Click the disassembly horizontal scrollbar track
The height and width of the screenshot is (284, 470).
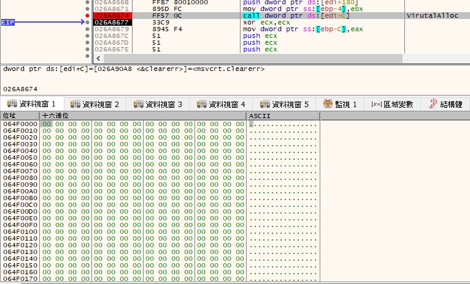coord(436,58)
